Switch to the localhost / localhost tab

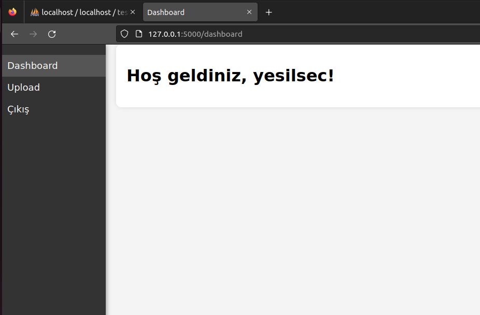click(82, 12)
